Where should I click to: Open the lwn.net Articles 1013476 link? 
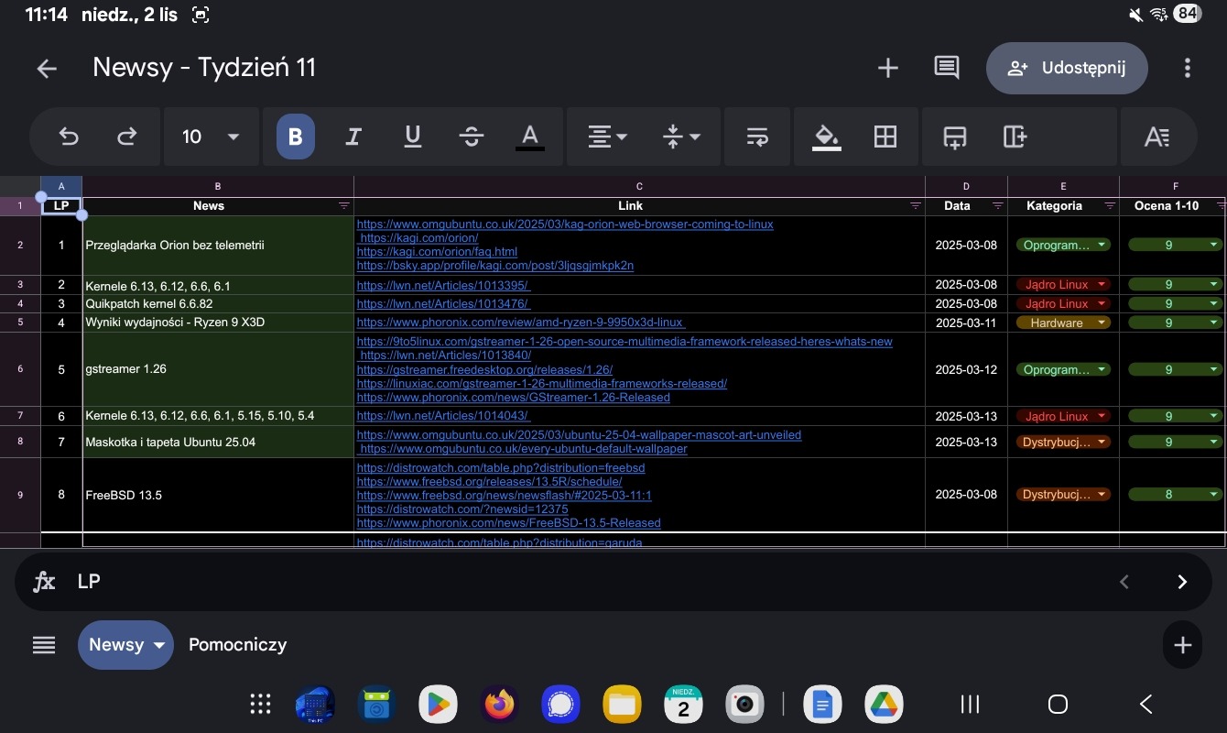443,304
